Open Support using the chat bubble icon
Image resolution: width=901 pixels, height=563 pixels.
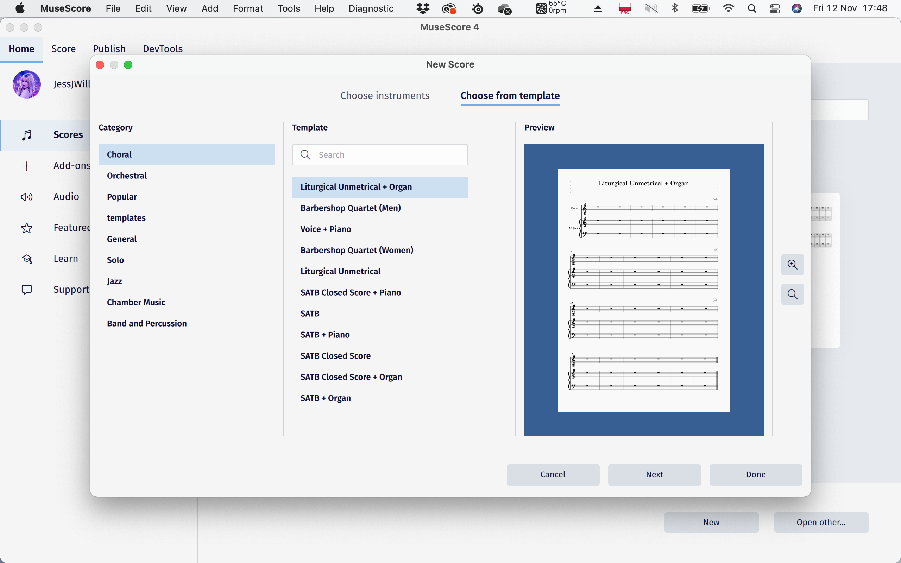[26, 290]
